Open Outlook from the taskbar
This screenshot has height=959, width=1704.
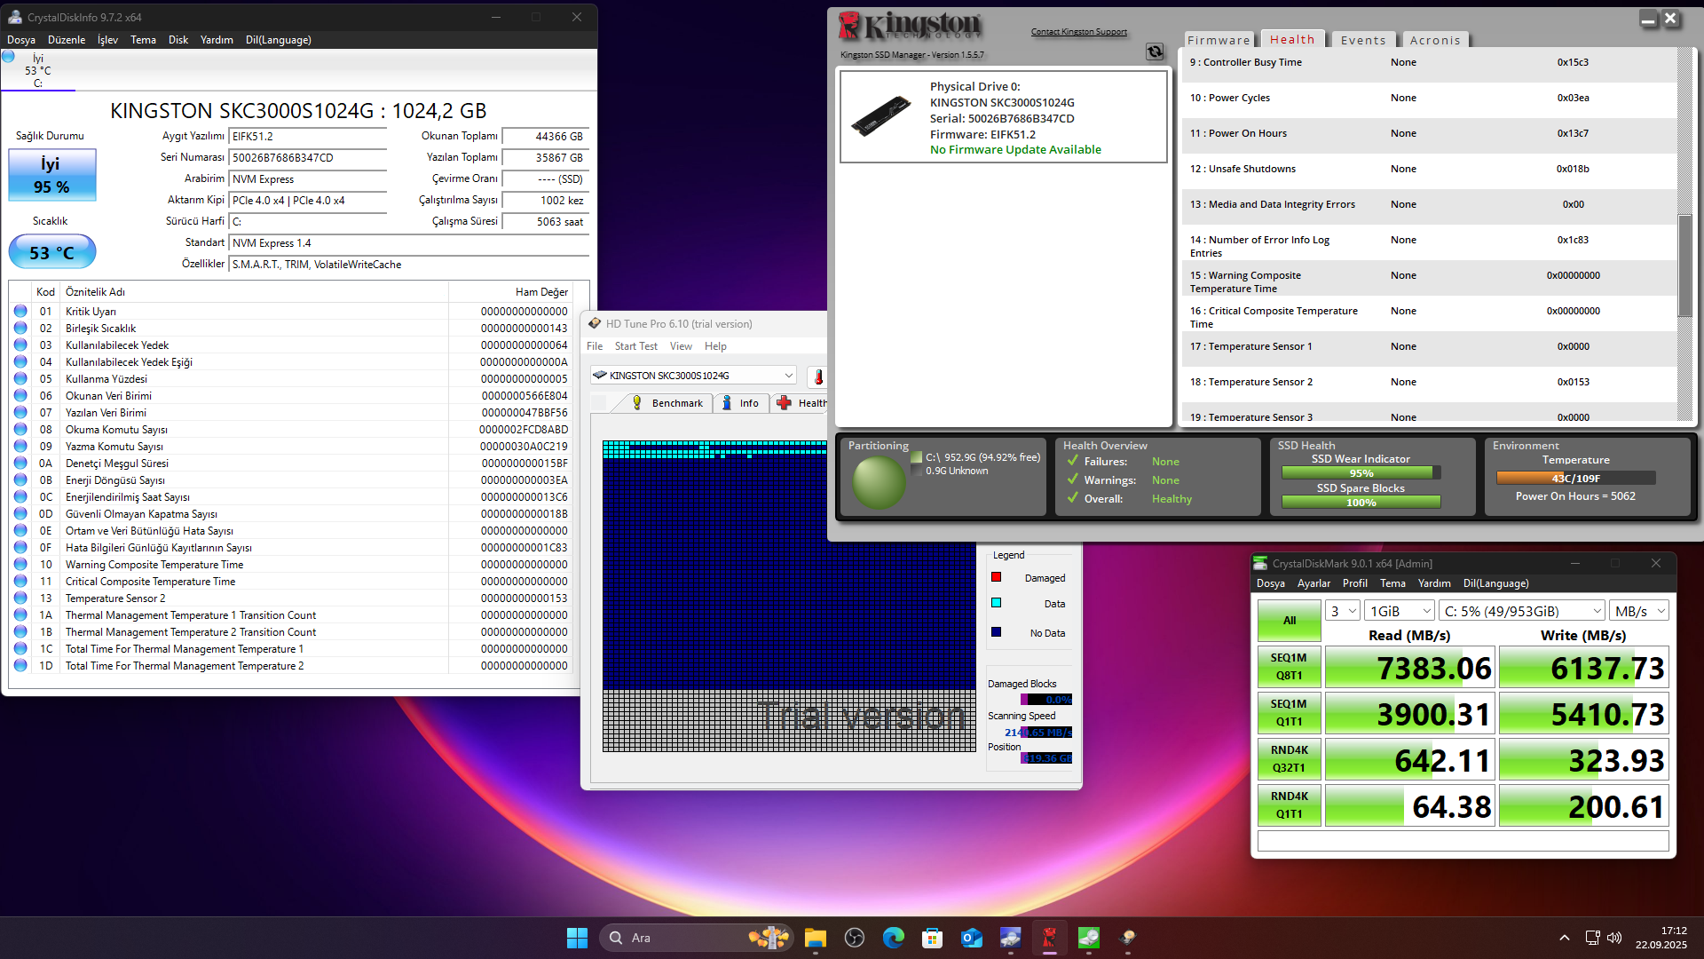[x=971, y=938]
